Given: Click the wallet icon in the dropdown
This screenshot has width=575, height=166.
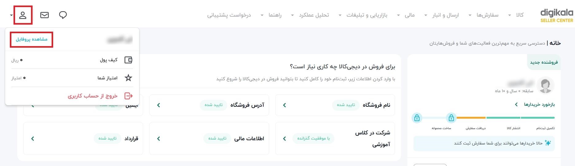Looking at the screenshot, I should tap(128, 60).
